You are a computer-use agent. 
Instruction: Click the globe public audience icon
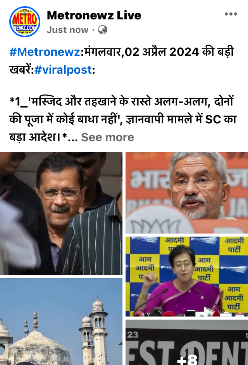click(x=103, y=30)
